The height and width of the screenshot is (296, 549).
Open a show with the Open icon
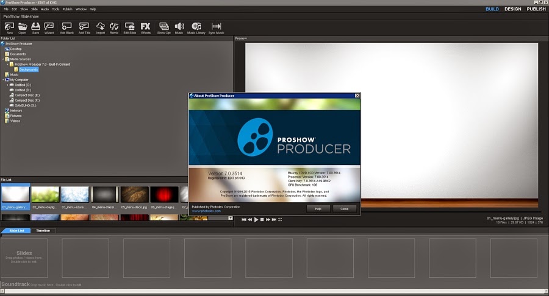point(23,28)
